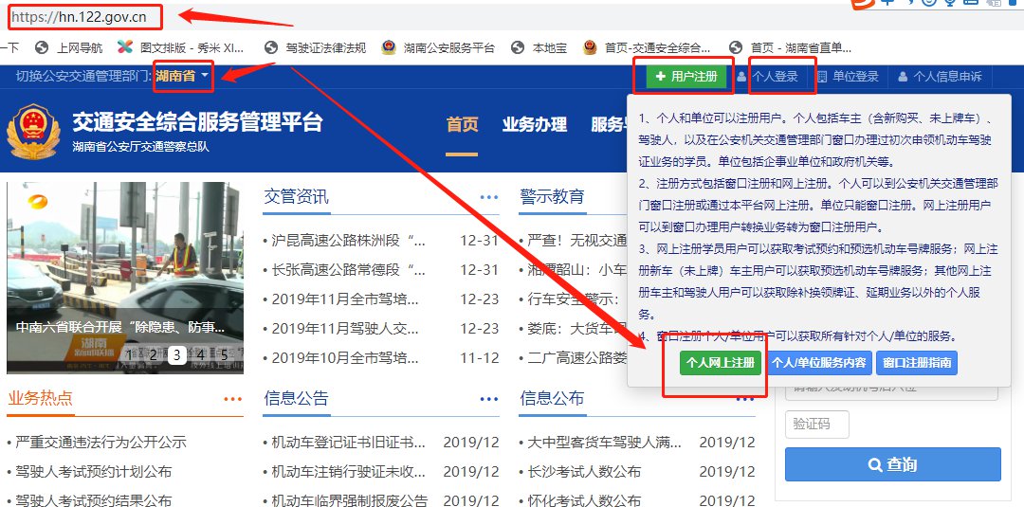1024x507 pixels.
Task: Open more 信息公告 via three-dots icon
Action: pyautogui.click(x=489, y=399)
